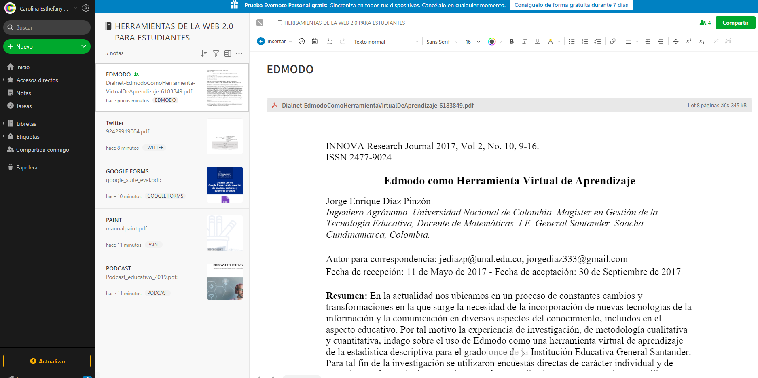Open the PAINT note

172,233
